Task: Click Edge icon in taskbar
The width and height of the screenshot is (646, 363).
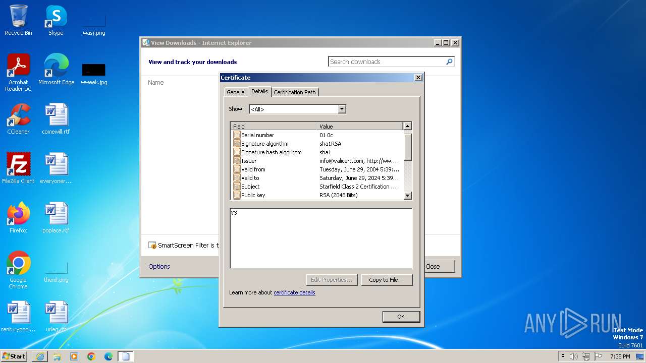Action: [109, 356]
